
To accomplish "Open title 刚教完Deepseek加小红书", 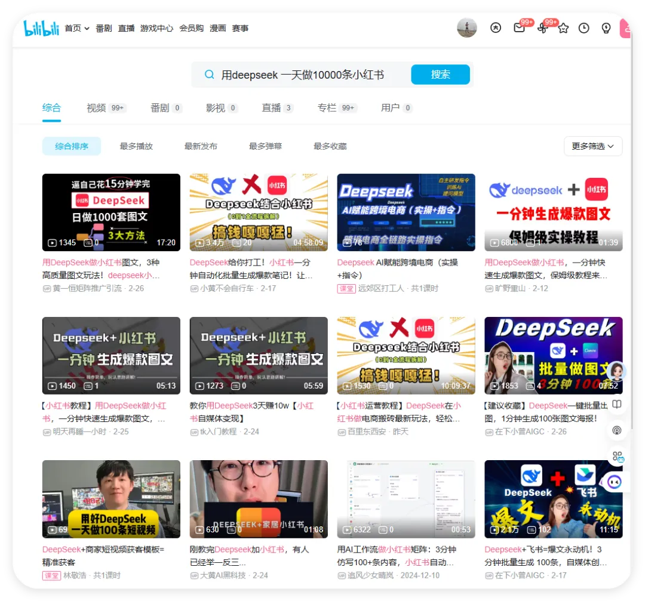I will tap(249, 556).
